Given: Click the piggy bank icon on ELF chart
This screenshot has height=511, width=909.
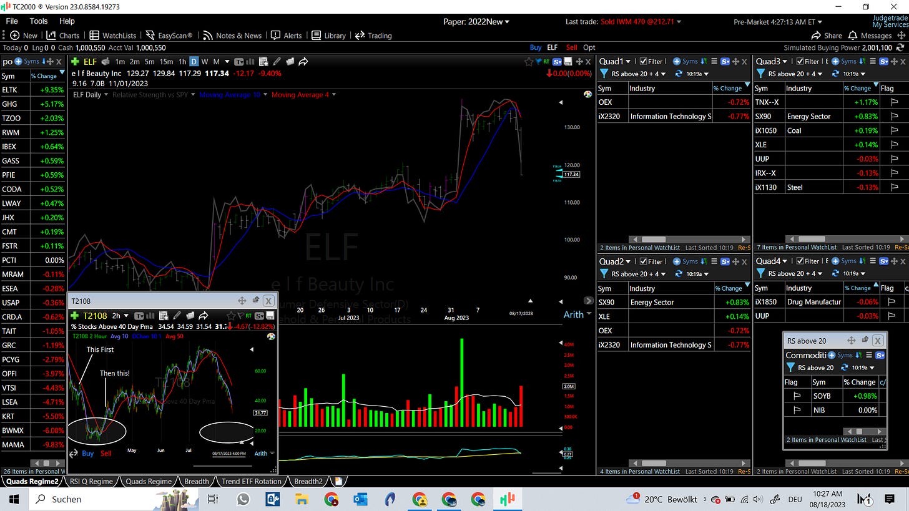Looking at the screenshot, I should [106, 62].
